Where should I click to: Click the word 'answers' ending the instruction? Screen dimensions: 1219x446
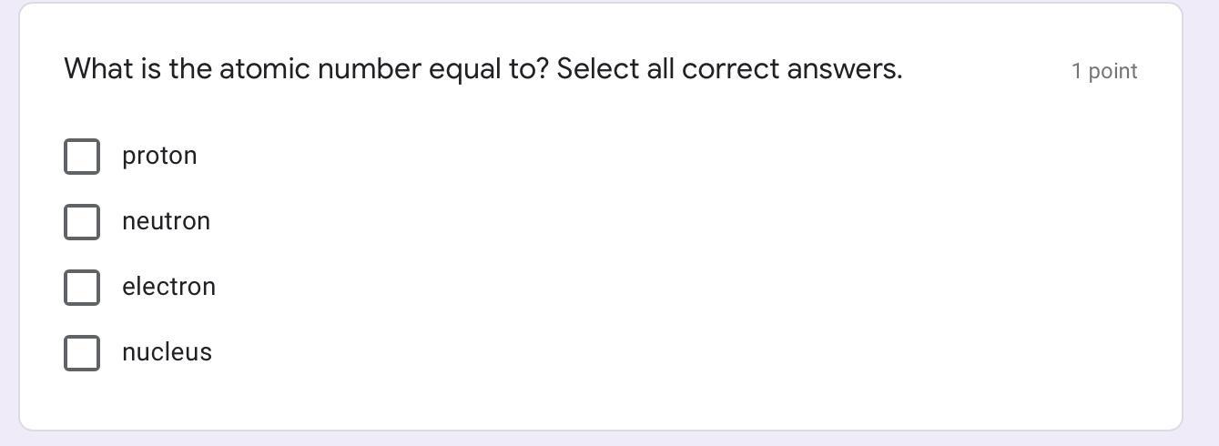coord(843,69)
